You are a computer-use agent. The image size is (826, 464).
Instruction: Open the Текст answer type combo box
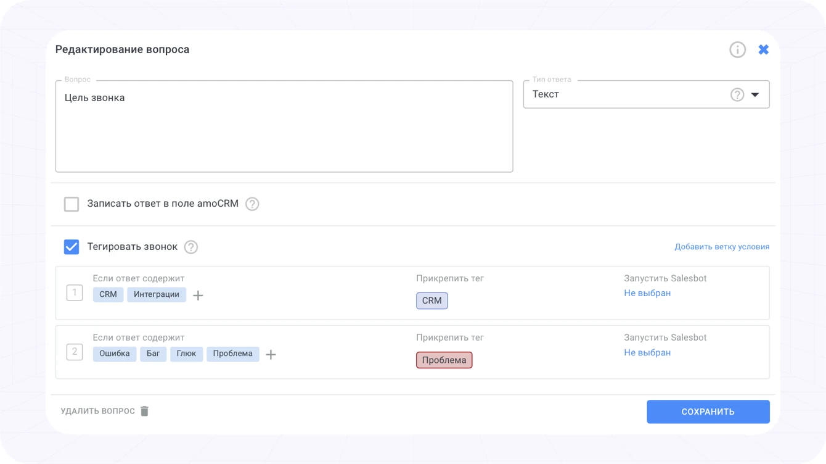point(646,94)
